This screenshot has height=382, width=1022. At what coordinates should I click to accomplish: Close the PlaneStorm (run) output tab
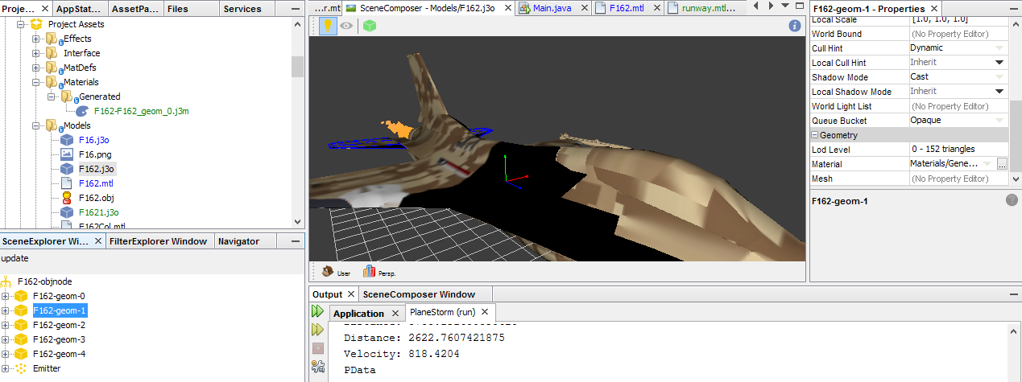click(x=486, y=312)
